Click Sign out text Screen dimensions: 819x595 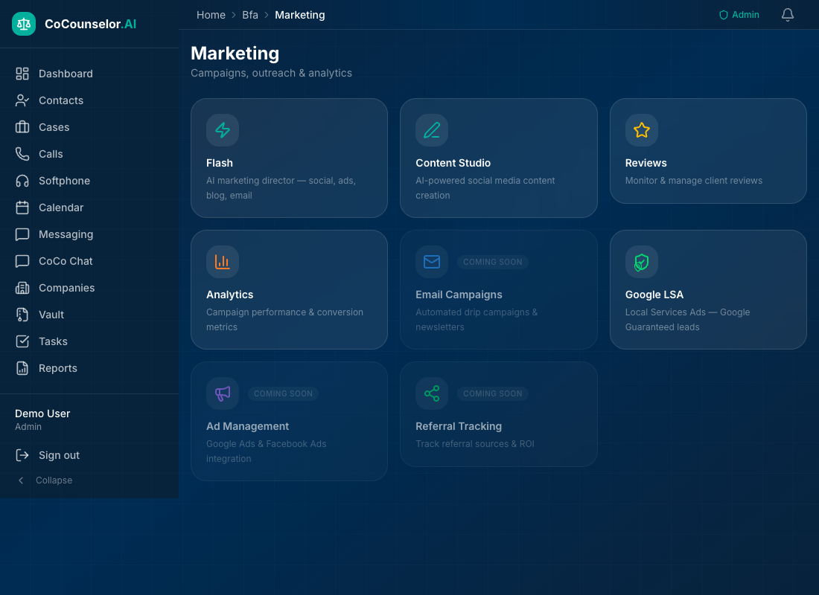[x=59, y=455]
